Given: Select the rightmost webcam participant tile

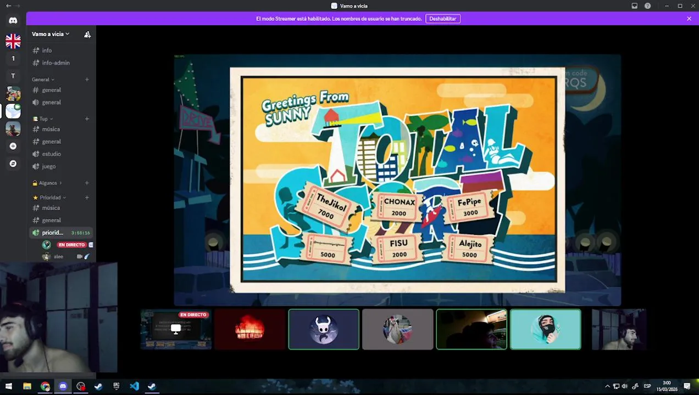Looking at the screenshot, I should click(x=619, y=329).
